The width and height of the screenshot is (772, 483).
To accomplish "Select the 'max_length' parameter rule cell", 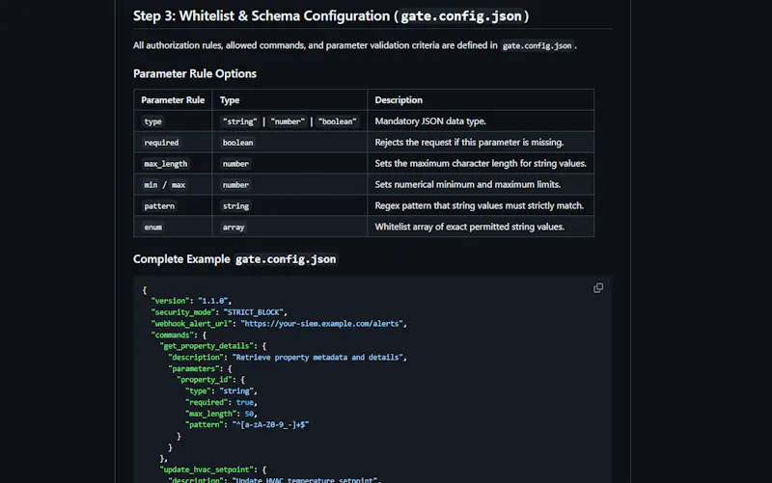I will (173, 163).
